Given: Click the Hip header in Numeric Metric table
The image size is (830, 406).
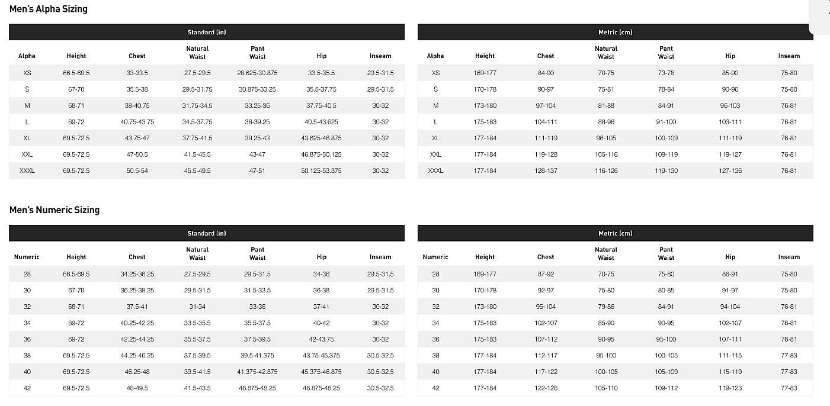Looking at the screenshot, I should [730, 257].
